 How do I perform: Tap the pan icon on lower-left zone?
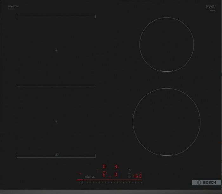point(56,154)
